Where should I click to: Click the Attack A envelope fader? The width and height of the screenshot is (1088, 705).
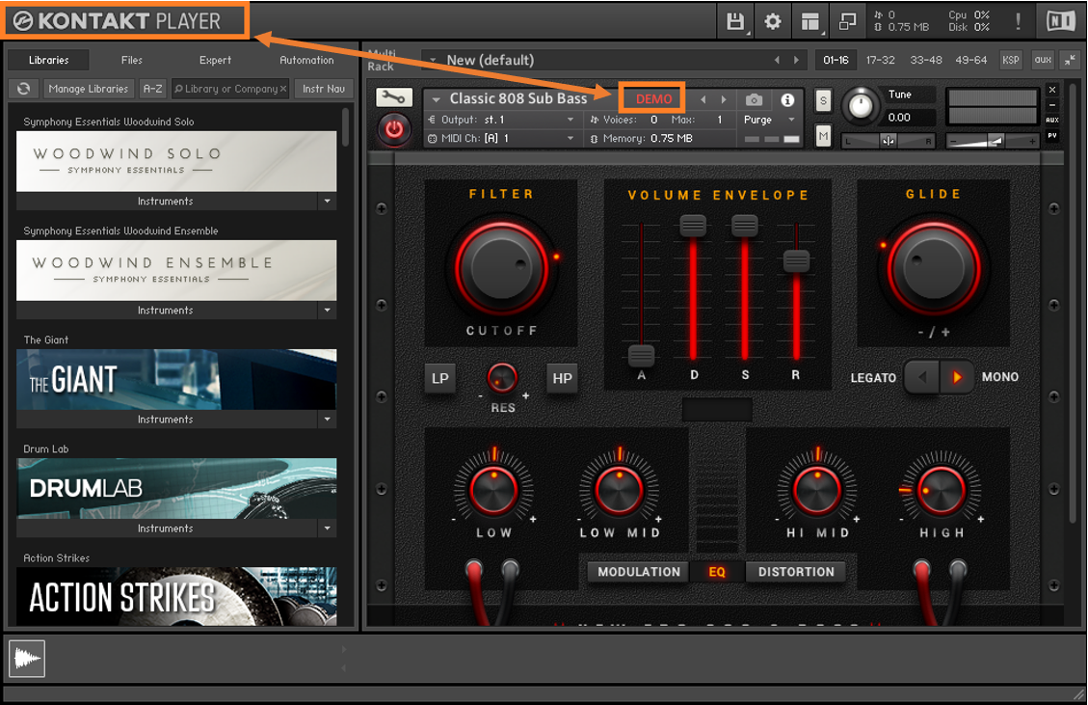(641, 356)
